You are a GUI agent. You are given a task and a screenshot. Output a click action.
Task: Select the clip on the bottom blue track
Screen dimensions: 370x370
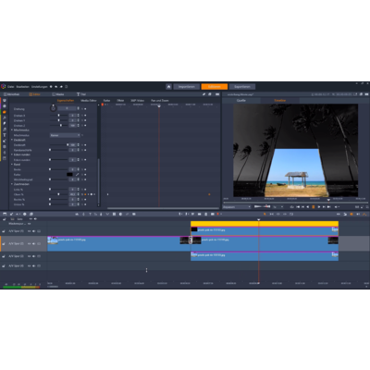pyautogui.click(x=265, y=256)
